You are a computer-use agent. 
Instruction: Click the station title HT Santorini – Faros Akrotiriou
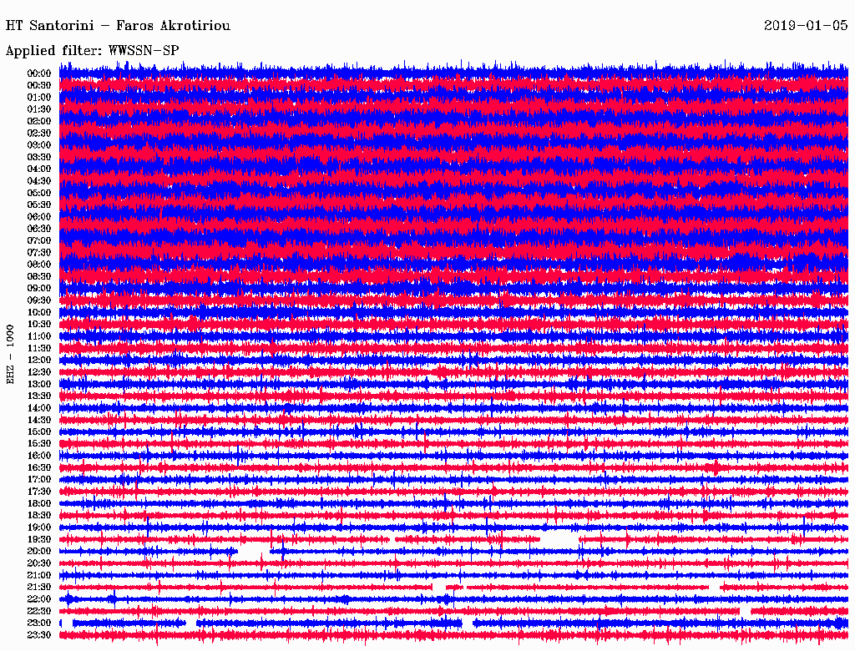click(x=118, y=26)
